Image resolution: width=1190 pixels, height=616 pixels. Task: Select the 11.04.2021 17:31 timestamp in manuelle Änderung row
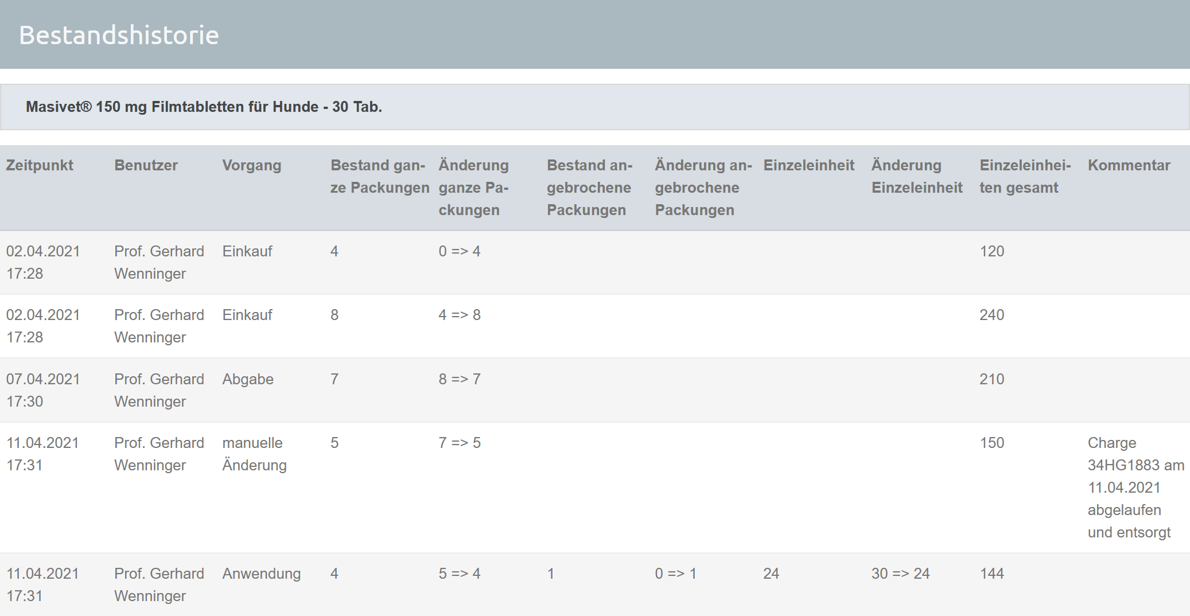pyautogui.click(x=42, y=454)
